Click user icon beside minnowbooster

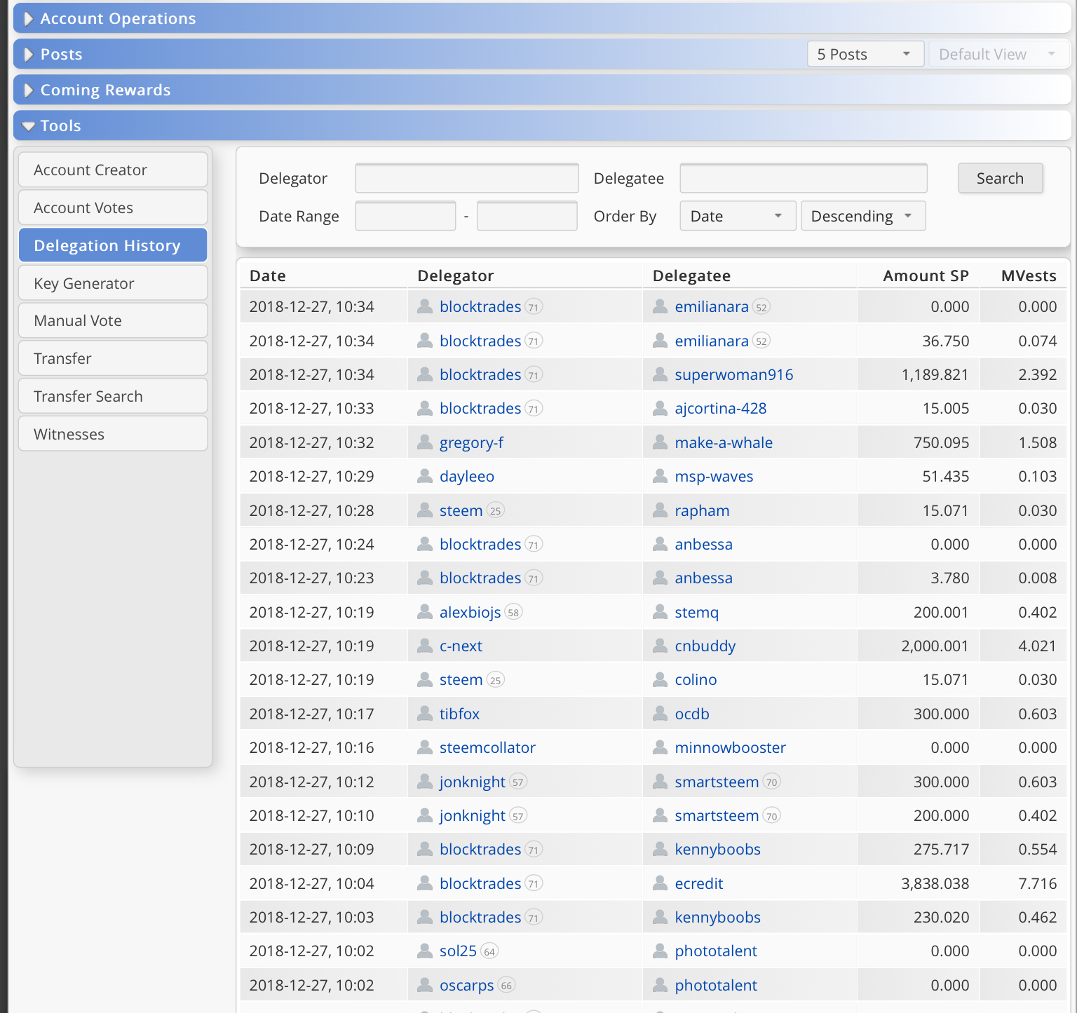point(660,747)
